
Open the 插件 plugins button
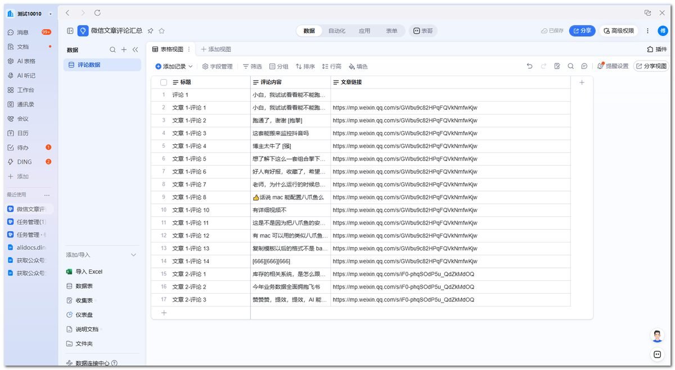pyautogui.click(x=657, y=49)
